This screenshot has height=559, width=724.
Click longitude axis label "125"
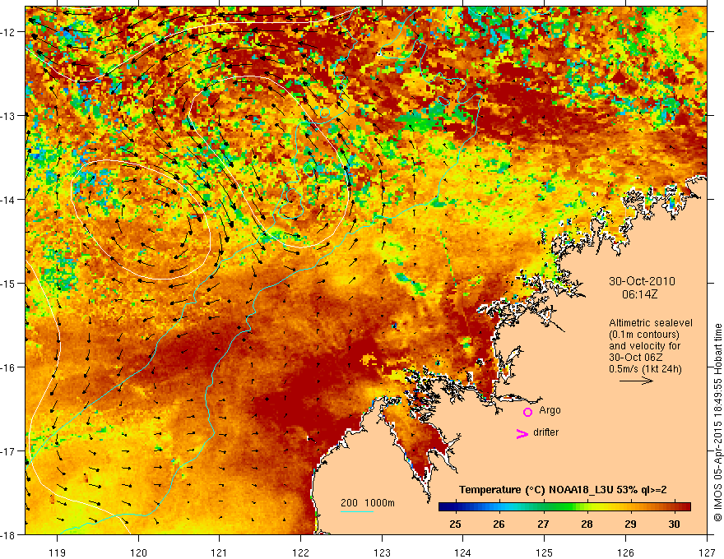click(545, 552)
